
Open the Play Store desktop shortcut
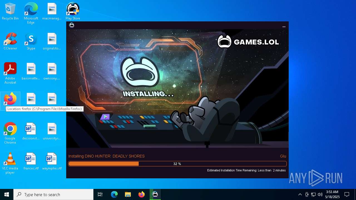coord(73,12)
